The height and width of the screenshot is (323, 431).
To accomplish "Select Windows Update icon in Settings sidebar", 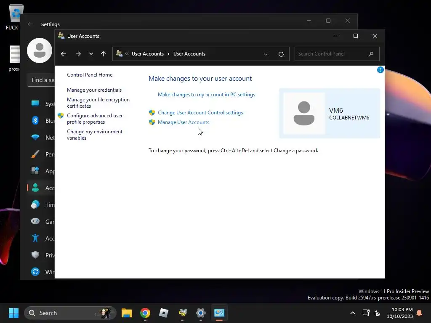I will [x=35, y=272].
